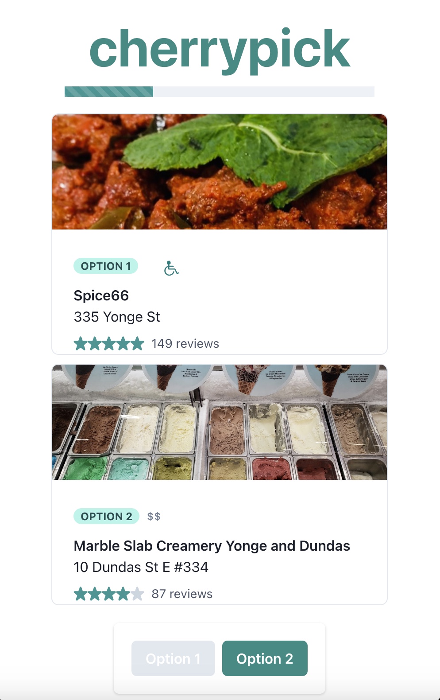Click the 335 Yonge St address
The height and width of the screenshot is (700, 440).
[x=117, y=317]
